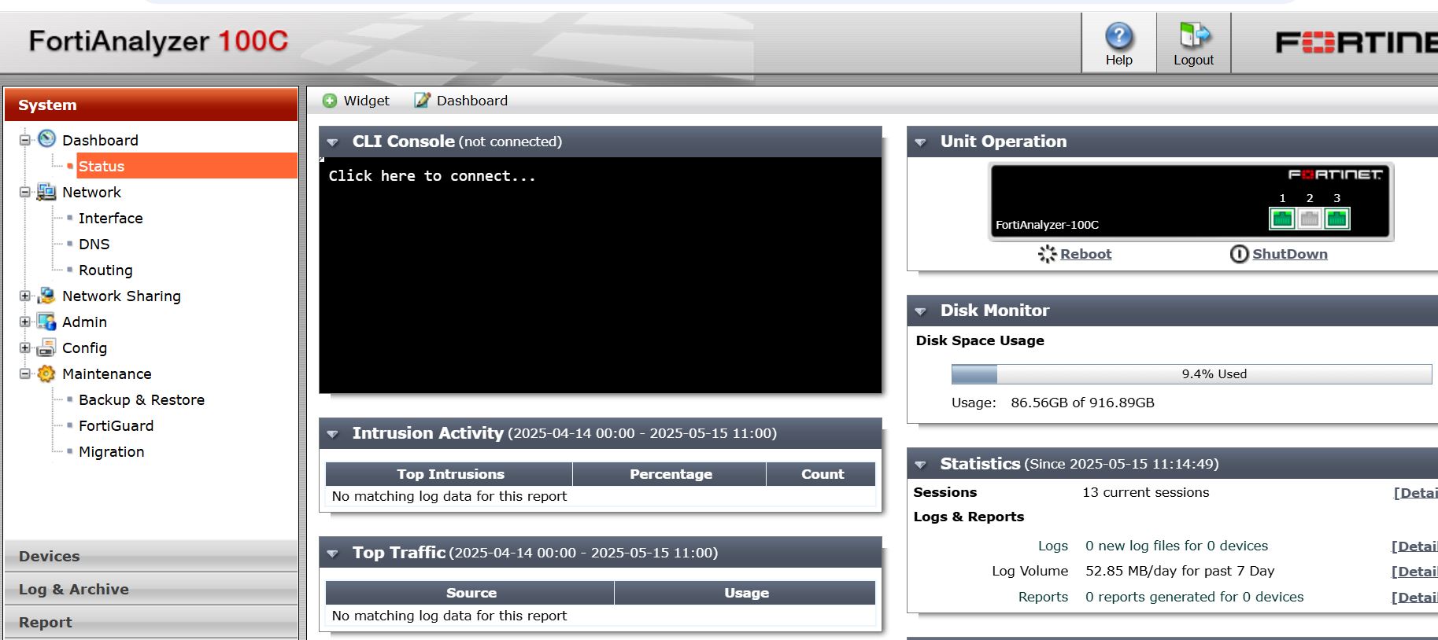Click port 1 on the device image
Viewport: 1438px width, 640px height.
[1282, 219]
